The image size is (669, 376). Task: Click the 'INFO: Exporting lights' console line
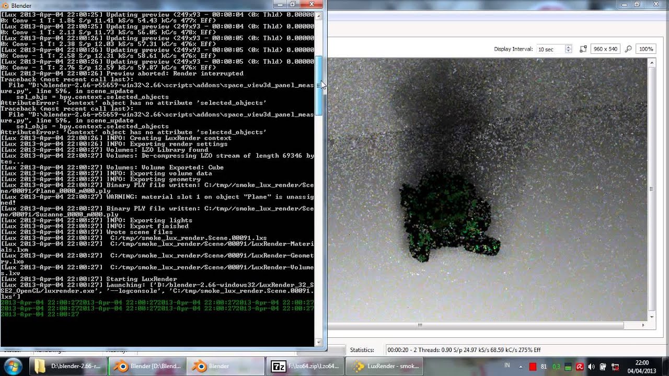point(97,220)
